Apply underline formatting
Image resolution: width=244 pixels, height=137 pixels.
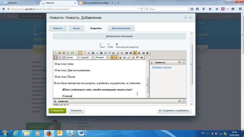pyautogui.click(x=120, y=57)
